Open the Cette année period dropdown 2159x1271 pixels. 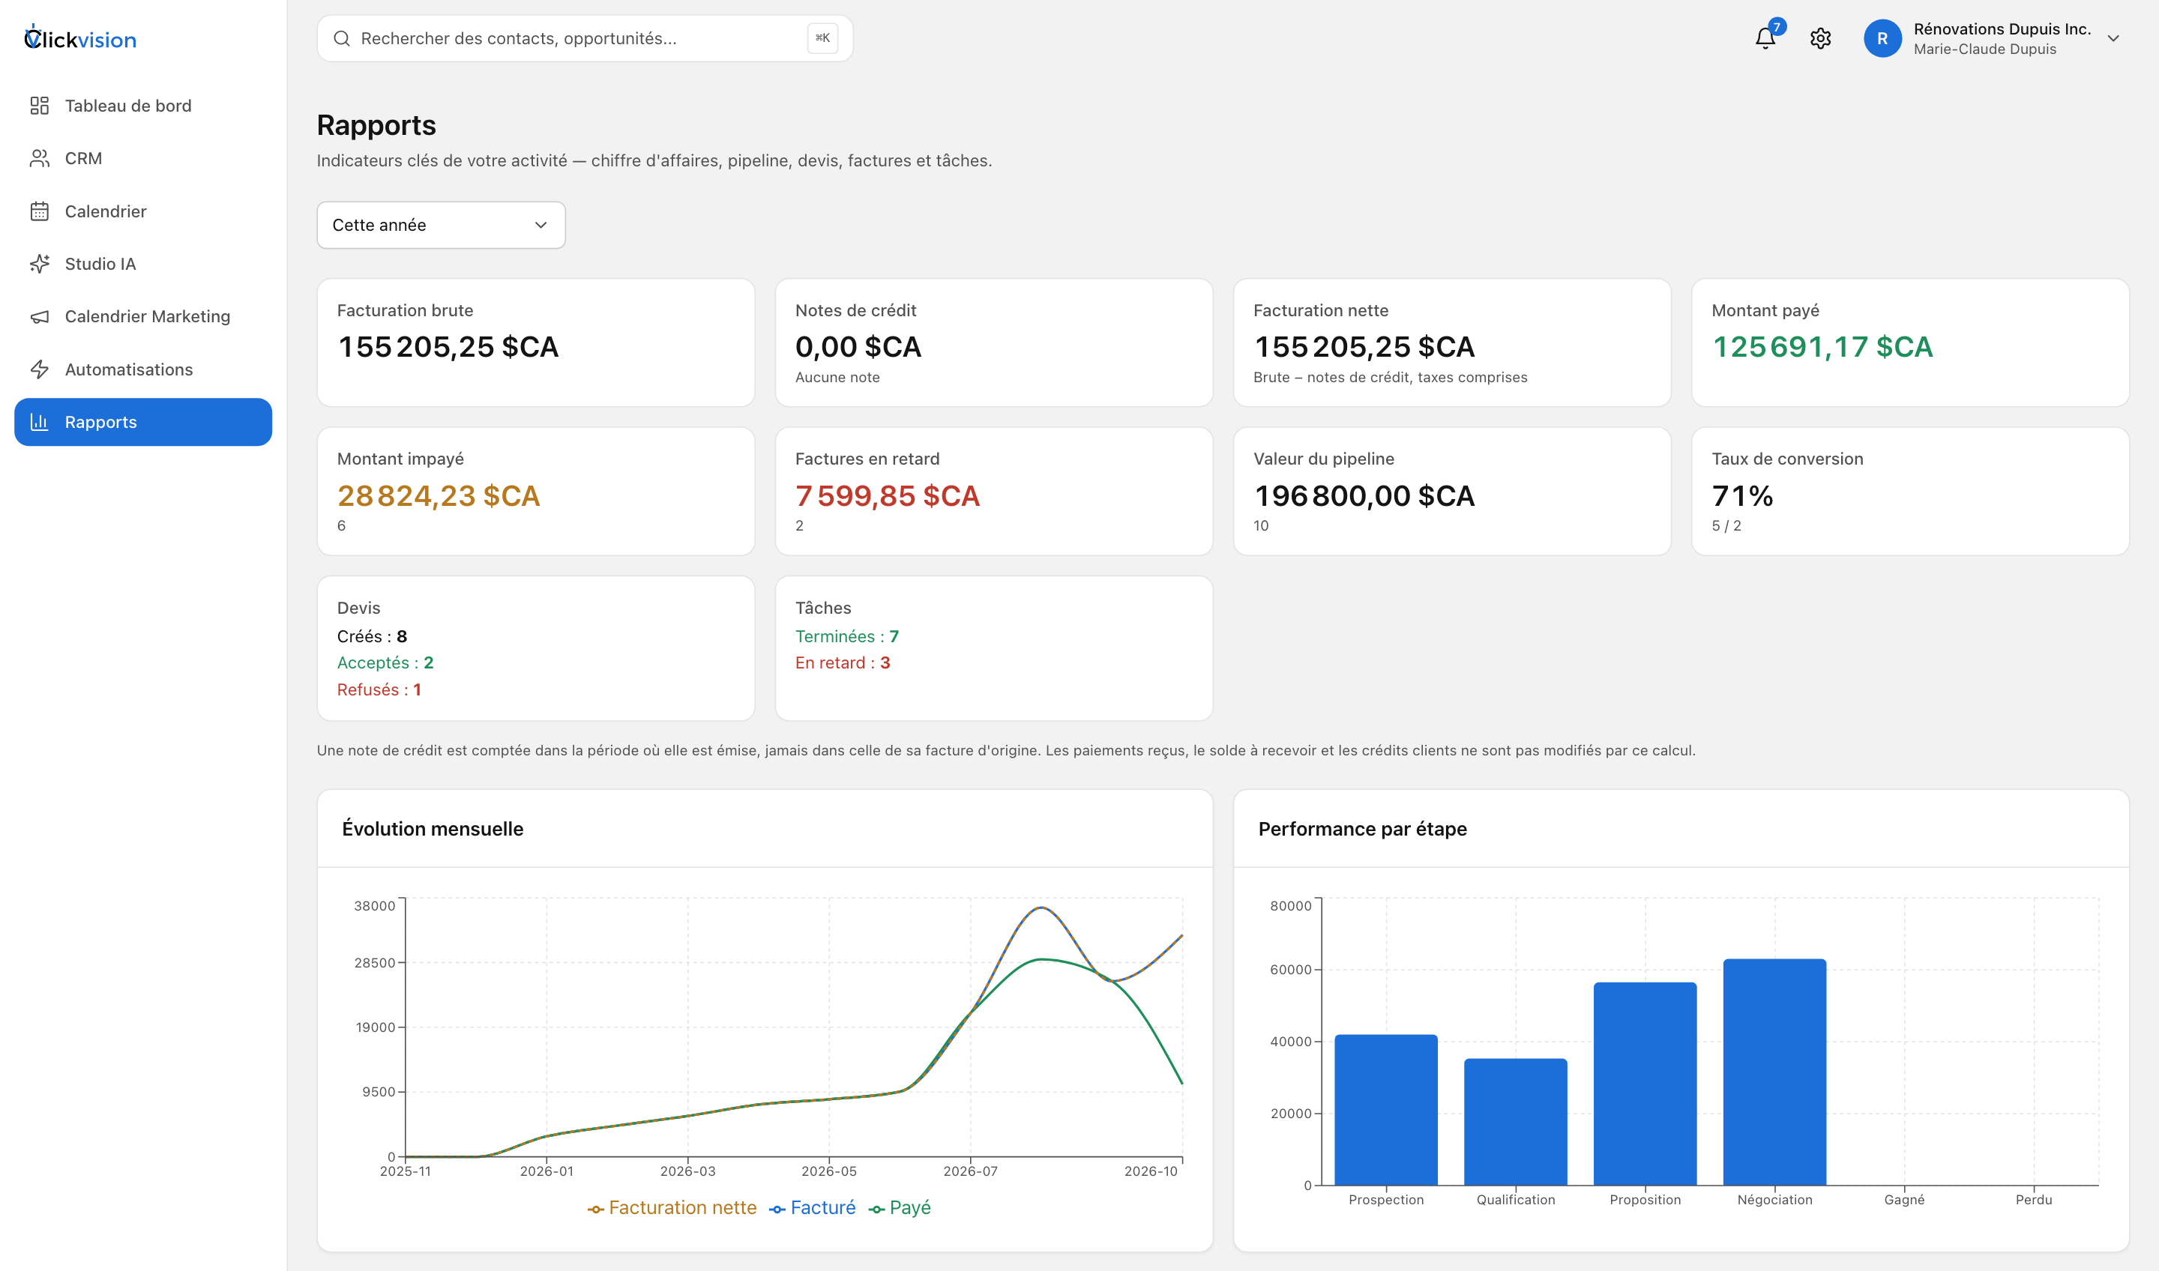click(x=442, y=226)
